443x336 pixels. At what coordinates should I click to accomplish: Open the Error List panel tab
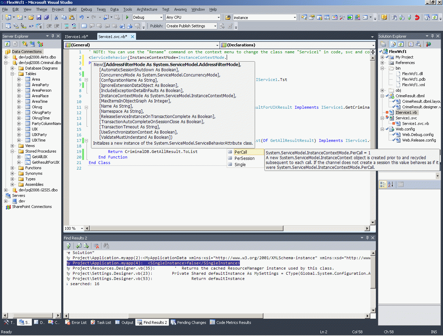(x=79, y=323)
